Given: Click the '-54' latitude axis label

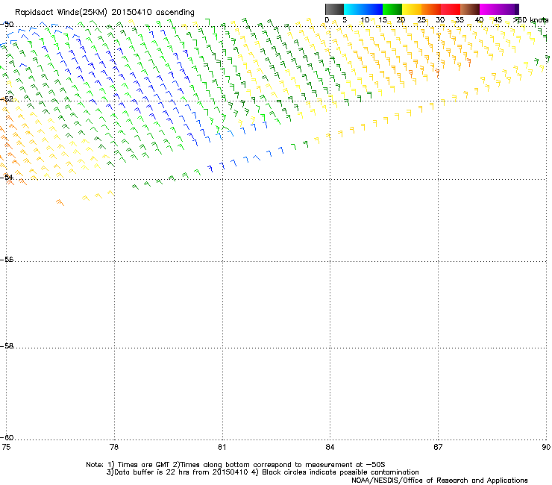Looking at the screenshot, I should pyautogui.click(x=7, y=177).
